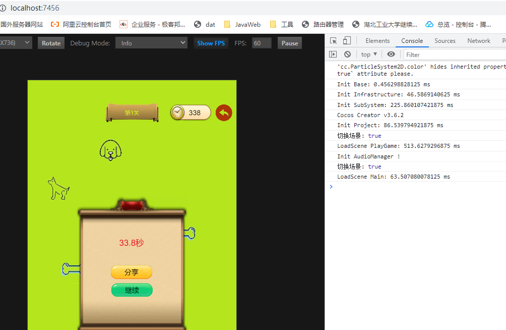Switch to the Elements tab
The width and height of the screenshot is (506, 330).
[377, 41]
